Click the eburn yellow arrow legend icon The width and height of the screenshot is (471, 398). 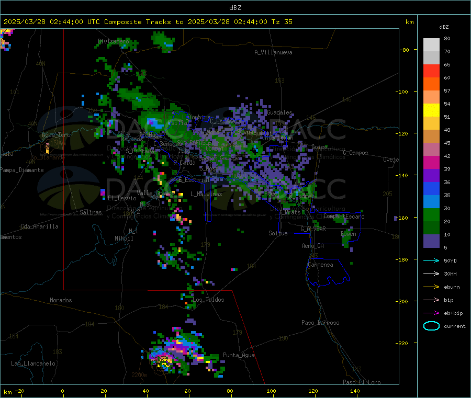pyautogui.click(x=431, y=287)
